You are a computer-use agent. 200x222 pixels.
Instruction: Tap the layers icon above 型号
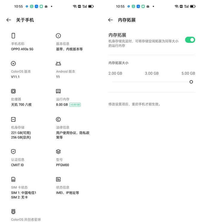coord(58,152)
